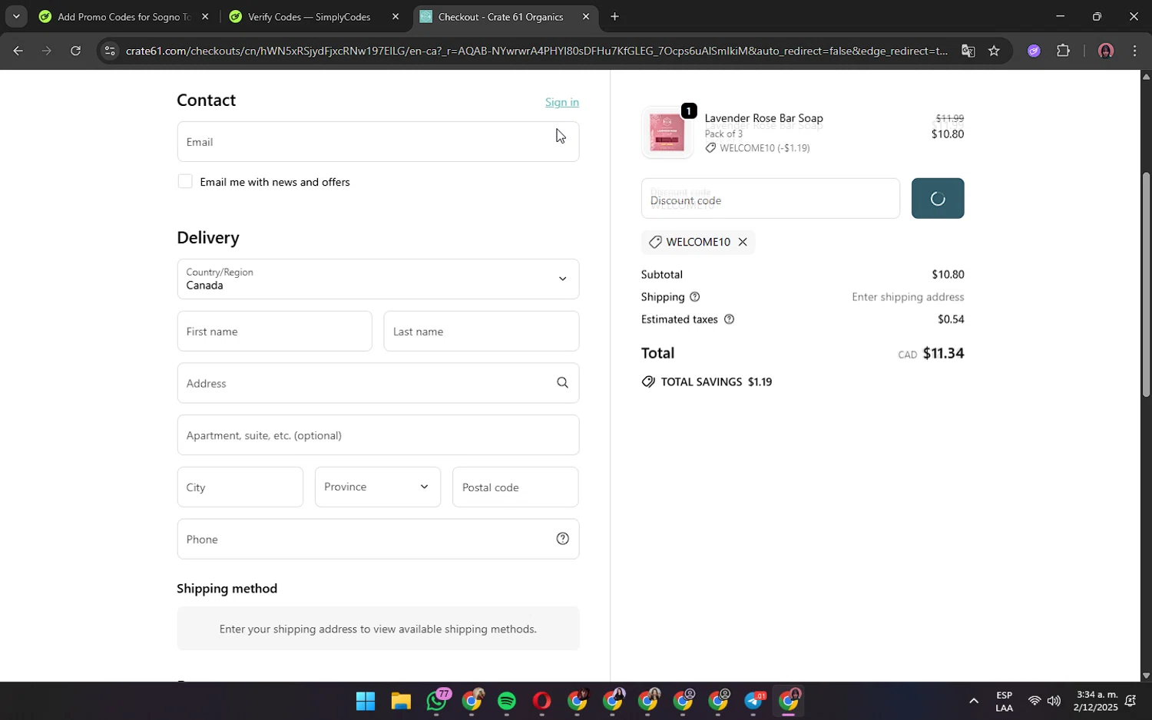
Task: Open Chrome's three-dot menu
Action: click(1134, 51)
